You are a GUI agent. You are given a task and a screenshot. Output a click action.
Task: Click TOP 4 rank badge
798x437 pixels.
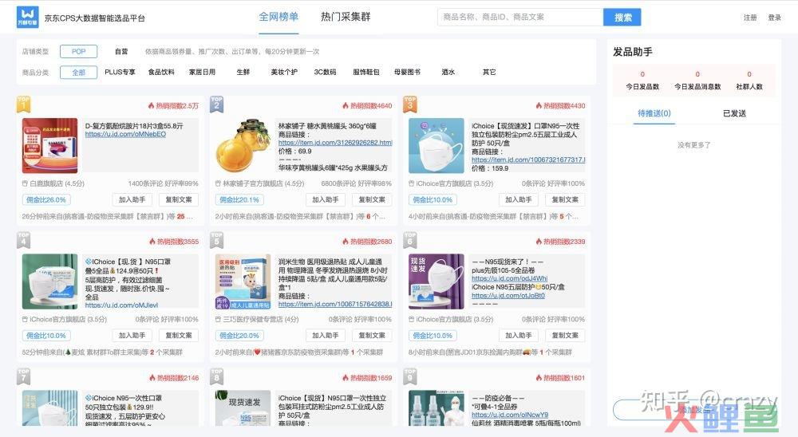tap(23, 239)
